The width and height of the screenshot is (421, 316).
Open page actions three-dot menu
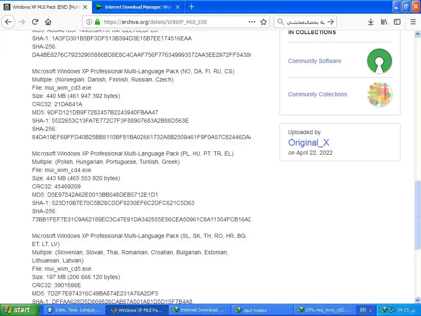252,22
